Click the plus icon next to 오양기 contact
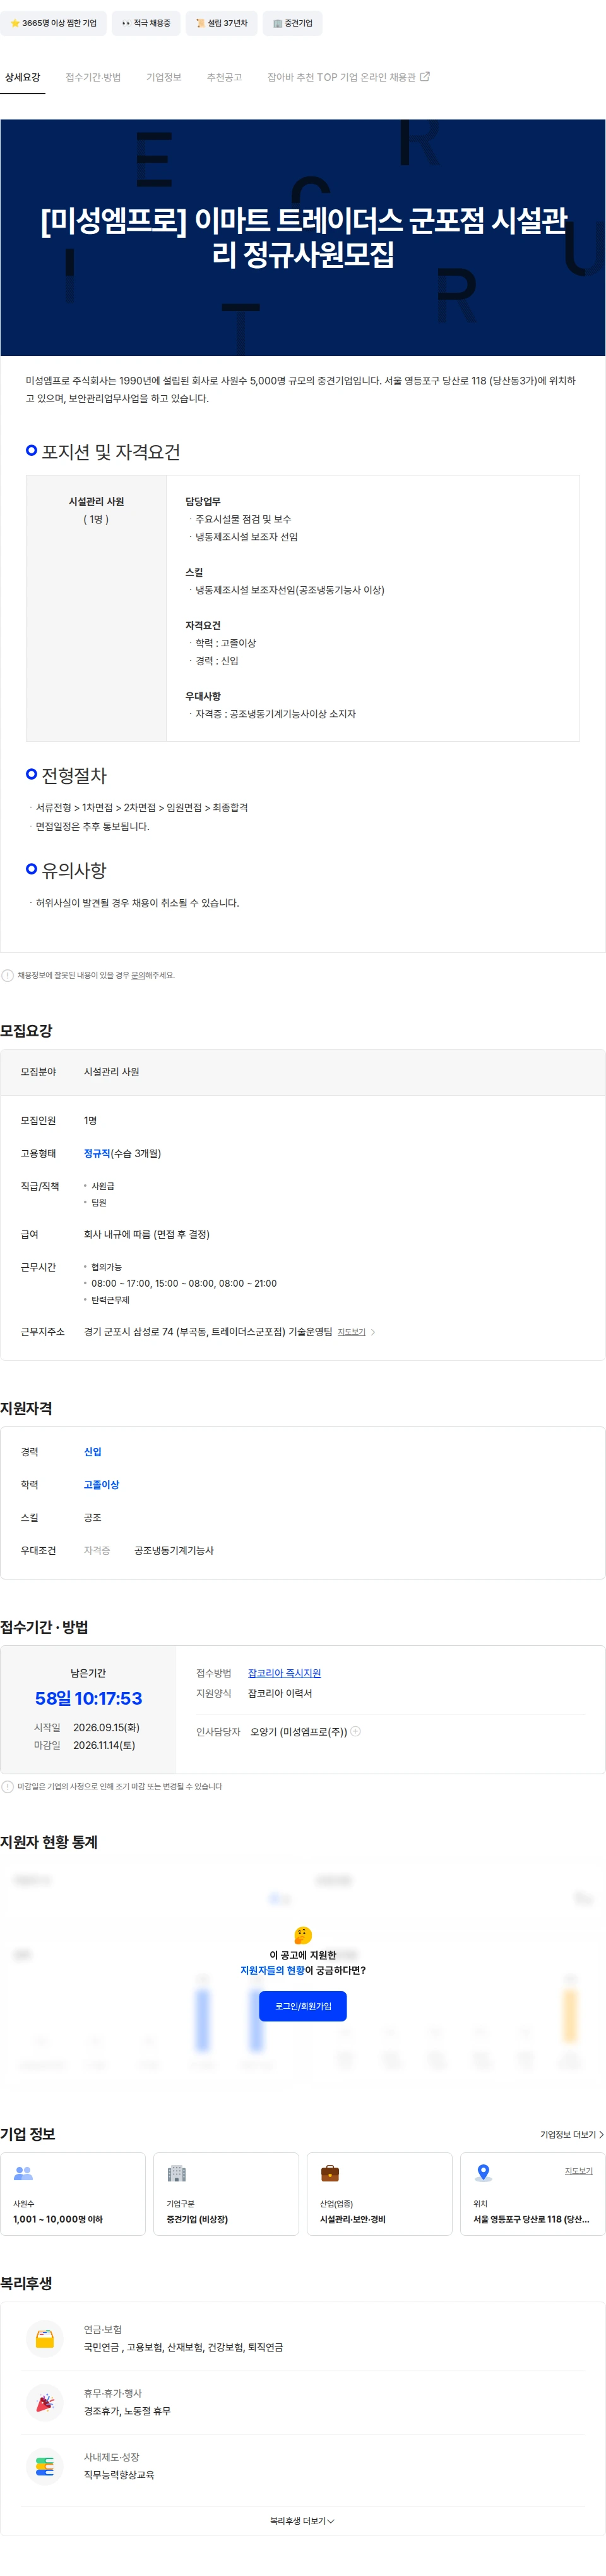Screen dimensions: 606x2576 pyautogui.click(x=355, y=1731)
